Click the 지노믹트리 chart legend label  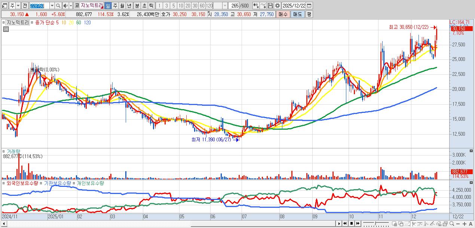18,23
